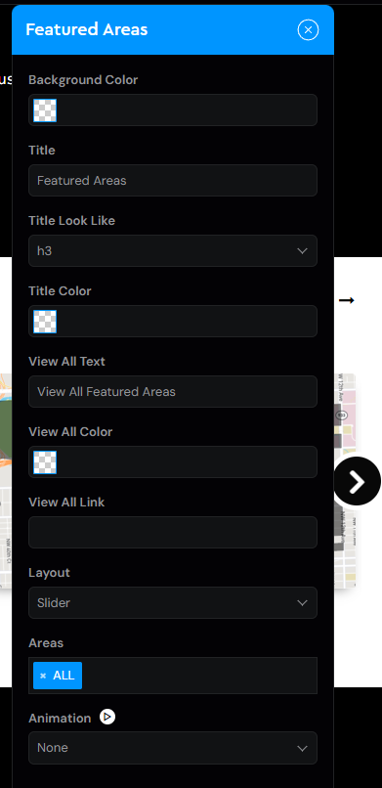Click inside the Areas tag field

198,676
